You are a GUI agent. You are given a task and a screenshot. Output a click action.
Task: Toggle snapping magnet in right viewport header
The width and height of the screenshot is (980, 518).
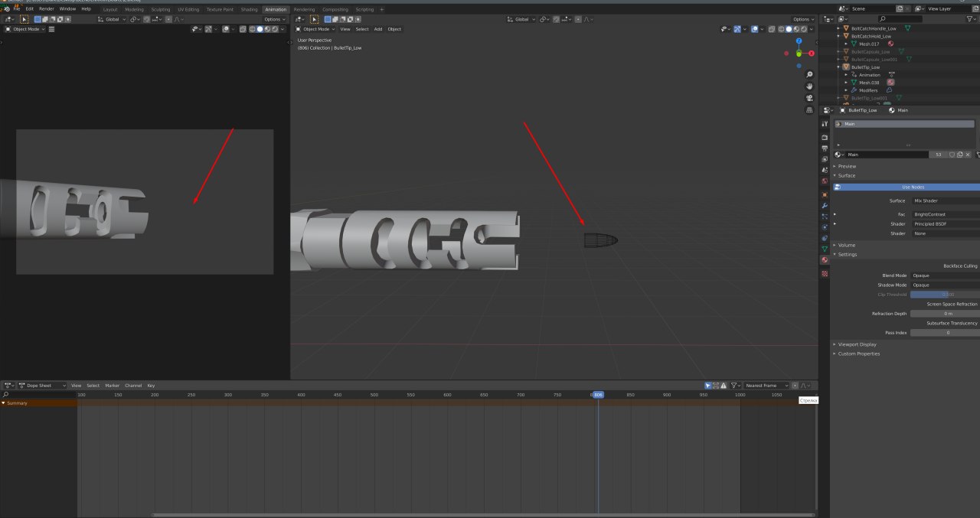click(557, 19)
